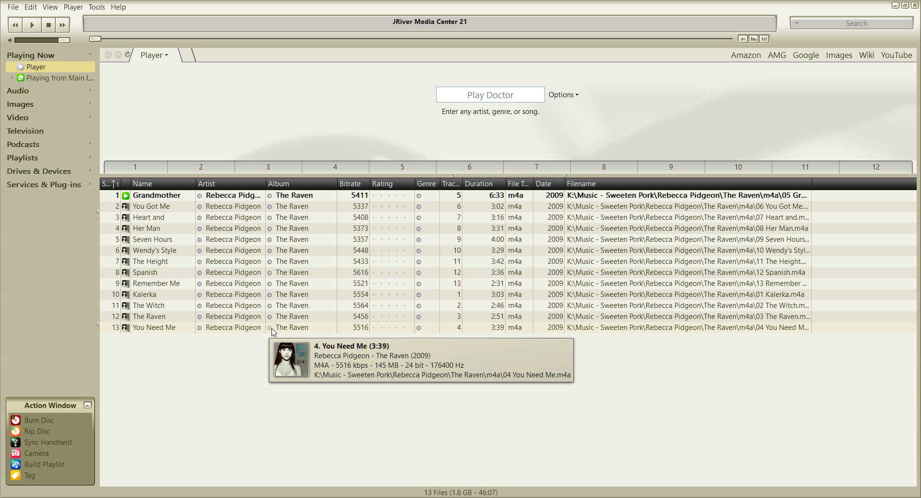This screenshot has width=921, height=498.
Task: Click the Camera icon in Action Window
Action: pos(16,453)
